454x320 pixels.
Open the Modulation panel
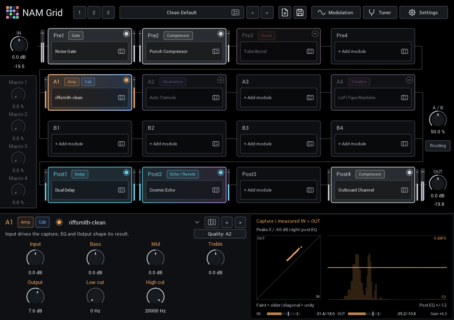pos(336,12)
